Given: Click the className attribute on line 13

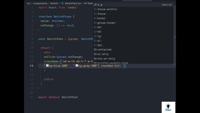Looking at the screenshot, I should 51,62.
